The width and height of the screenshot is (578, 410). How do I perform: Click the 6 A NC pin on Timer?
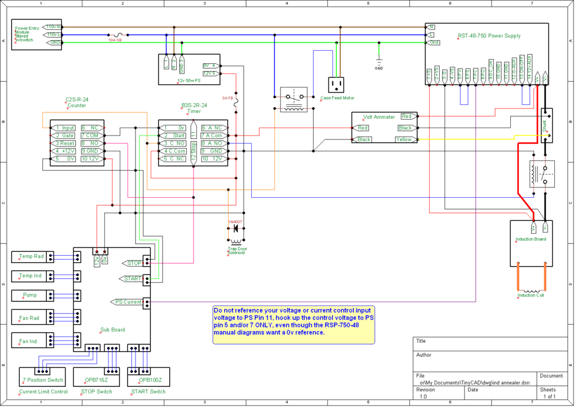coord(214,128)
